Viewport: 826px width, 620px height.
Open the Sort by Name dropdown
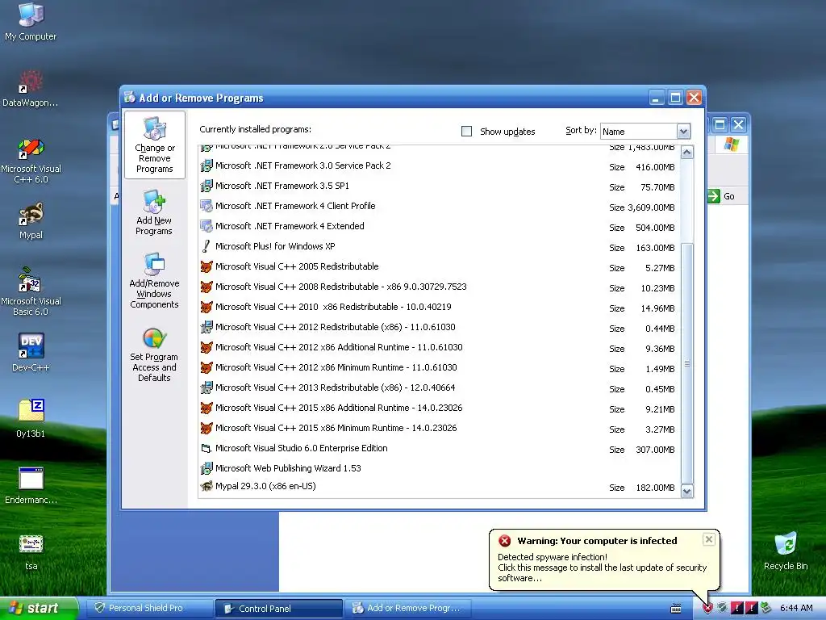click(x=682, y=132)
